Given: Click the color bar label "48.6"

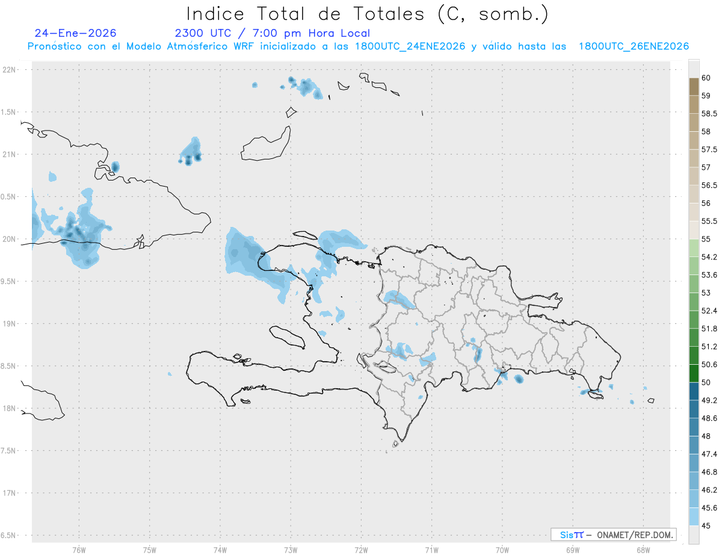Looking at the screenshot, I should point(709,418).
